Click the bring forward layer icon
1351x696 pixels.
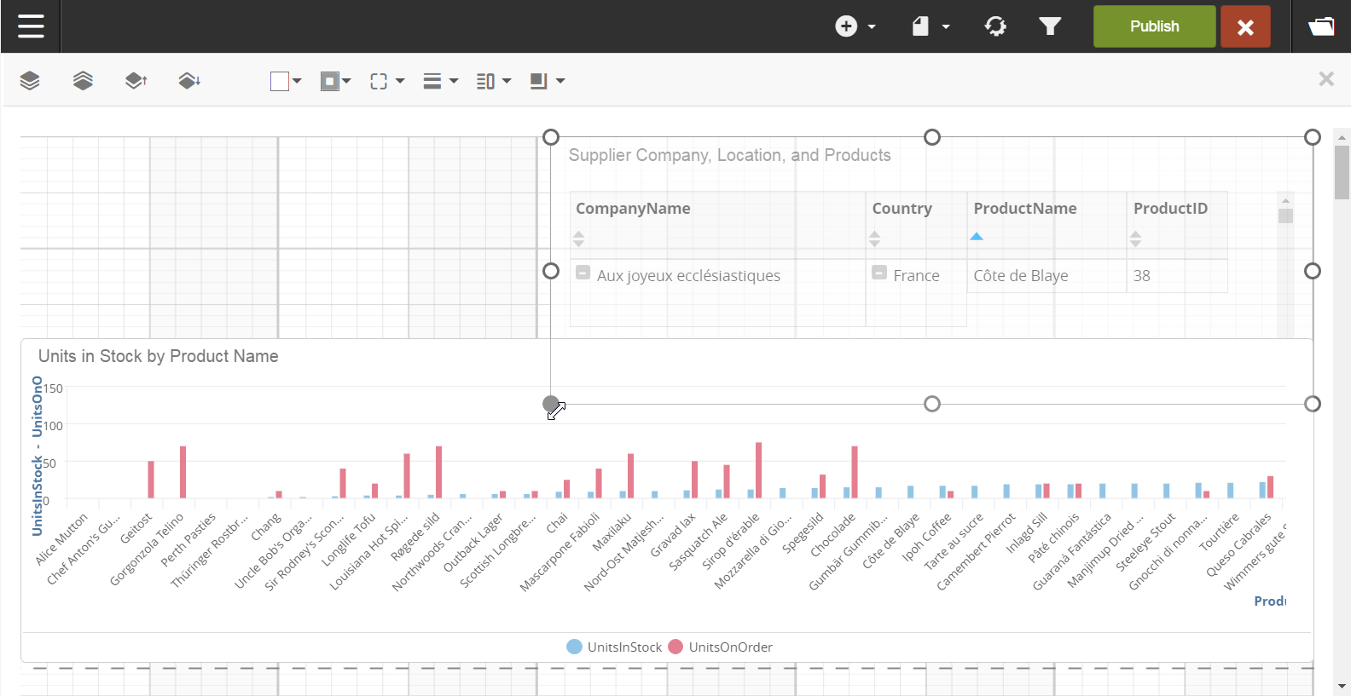(136, 81)
